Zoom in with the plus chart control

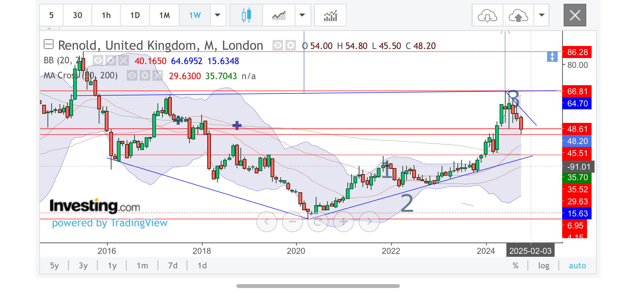343,222
